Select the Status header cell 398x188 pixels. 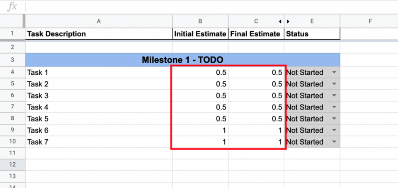pos(312,34)
